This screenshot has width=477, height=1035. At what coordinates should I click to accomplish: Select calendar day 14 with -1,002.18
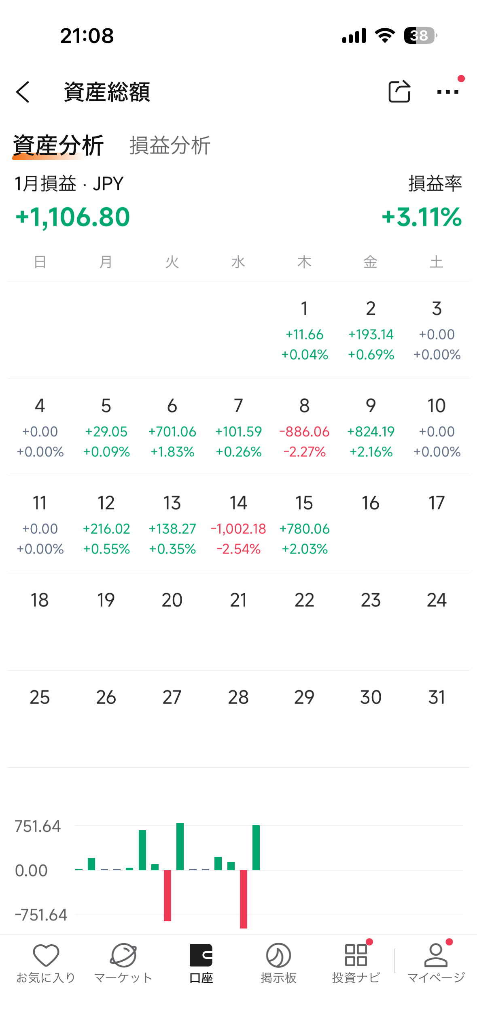(238, 524)
